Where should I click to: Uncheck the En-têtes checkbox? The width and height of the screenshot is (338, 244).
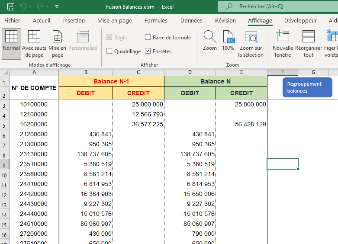(x=148, y=51)
